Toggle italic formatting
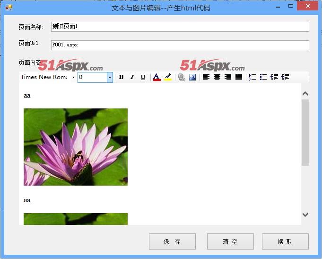322x259 pixels. click(132, 77)
